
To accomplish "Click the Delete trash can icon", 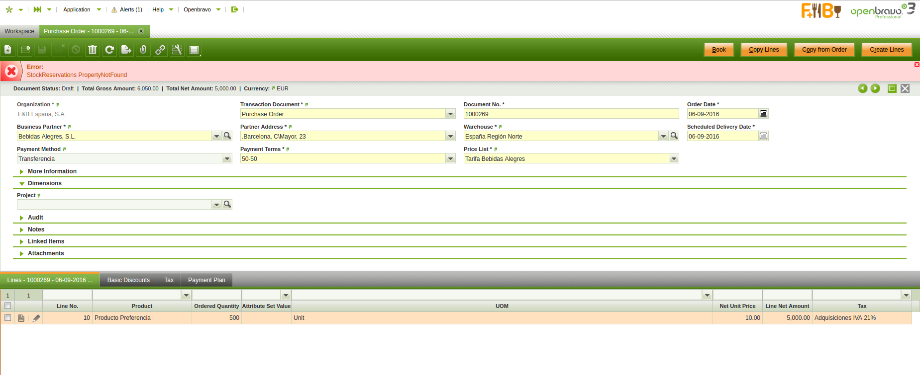I will pyautogui.click(x=93, y=50).
